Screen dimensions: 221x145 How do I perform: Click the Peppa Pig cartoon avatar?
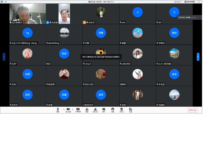click(x=138, y=33)
